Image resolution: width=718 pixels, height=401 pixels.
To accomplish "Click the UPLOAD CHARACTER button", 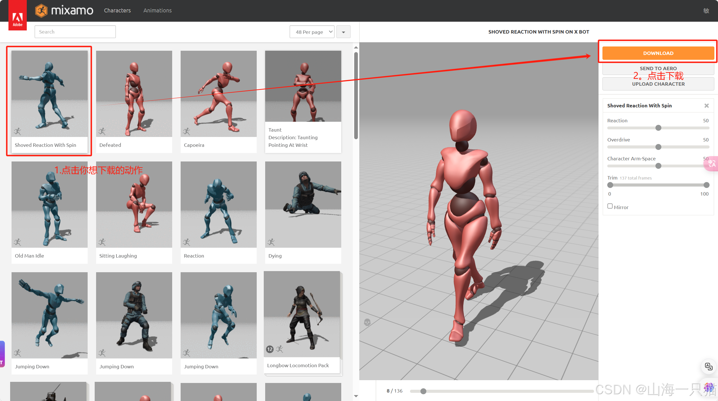I will [658, 84].
